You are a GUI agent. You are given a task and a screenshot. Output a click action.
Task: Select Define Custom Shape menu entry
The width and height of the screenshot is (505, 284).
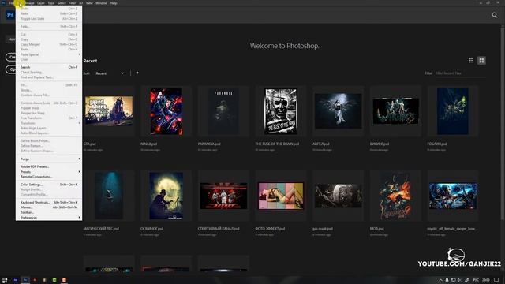click(49, 151)
